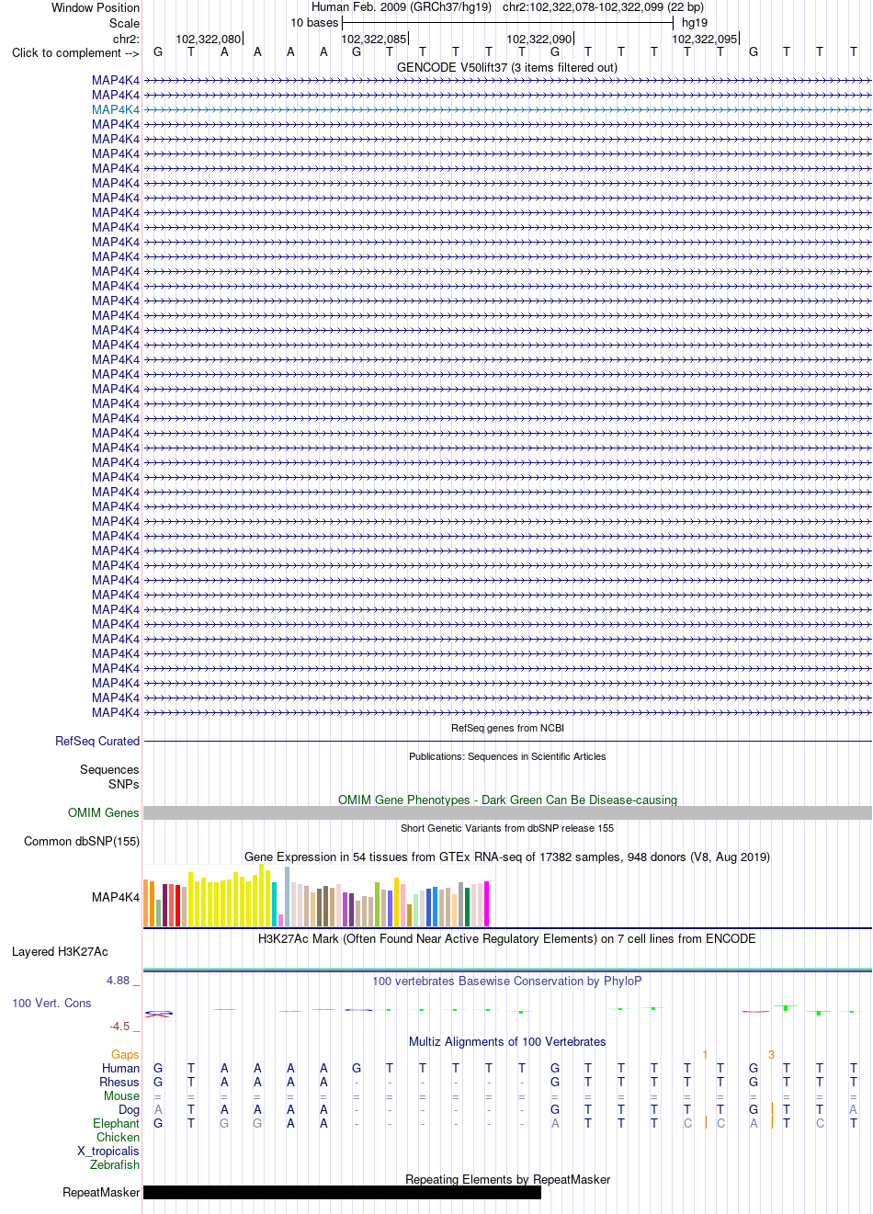Viewport: 873px width, 1214px height.
Task: Click the 10 bases scale bar
Action: click(507, 22)
